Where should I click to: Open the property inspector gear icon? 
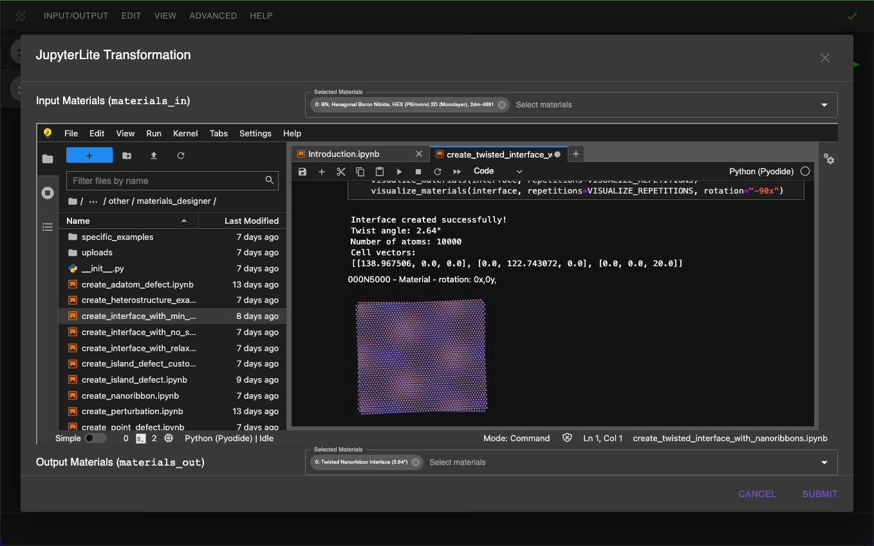point(829,159)
